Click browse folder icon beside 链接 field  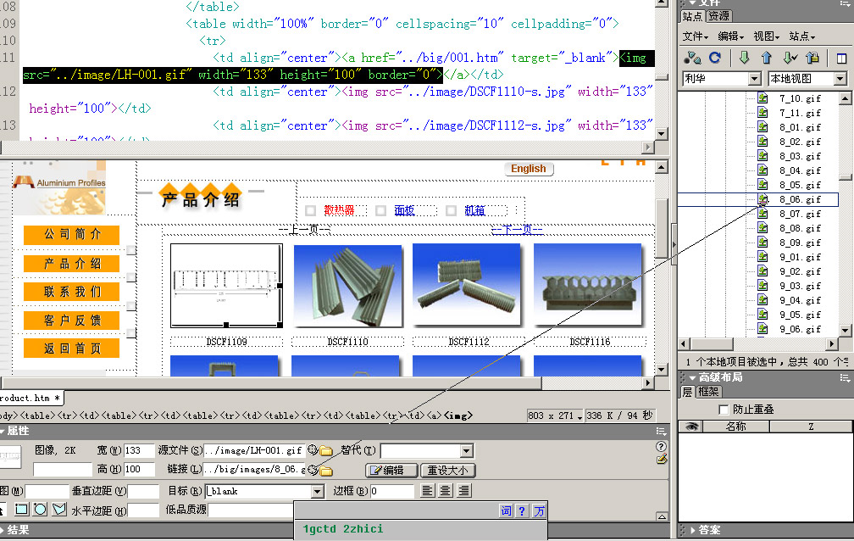pos(326,470)
